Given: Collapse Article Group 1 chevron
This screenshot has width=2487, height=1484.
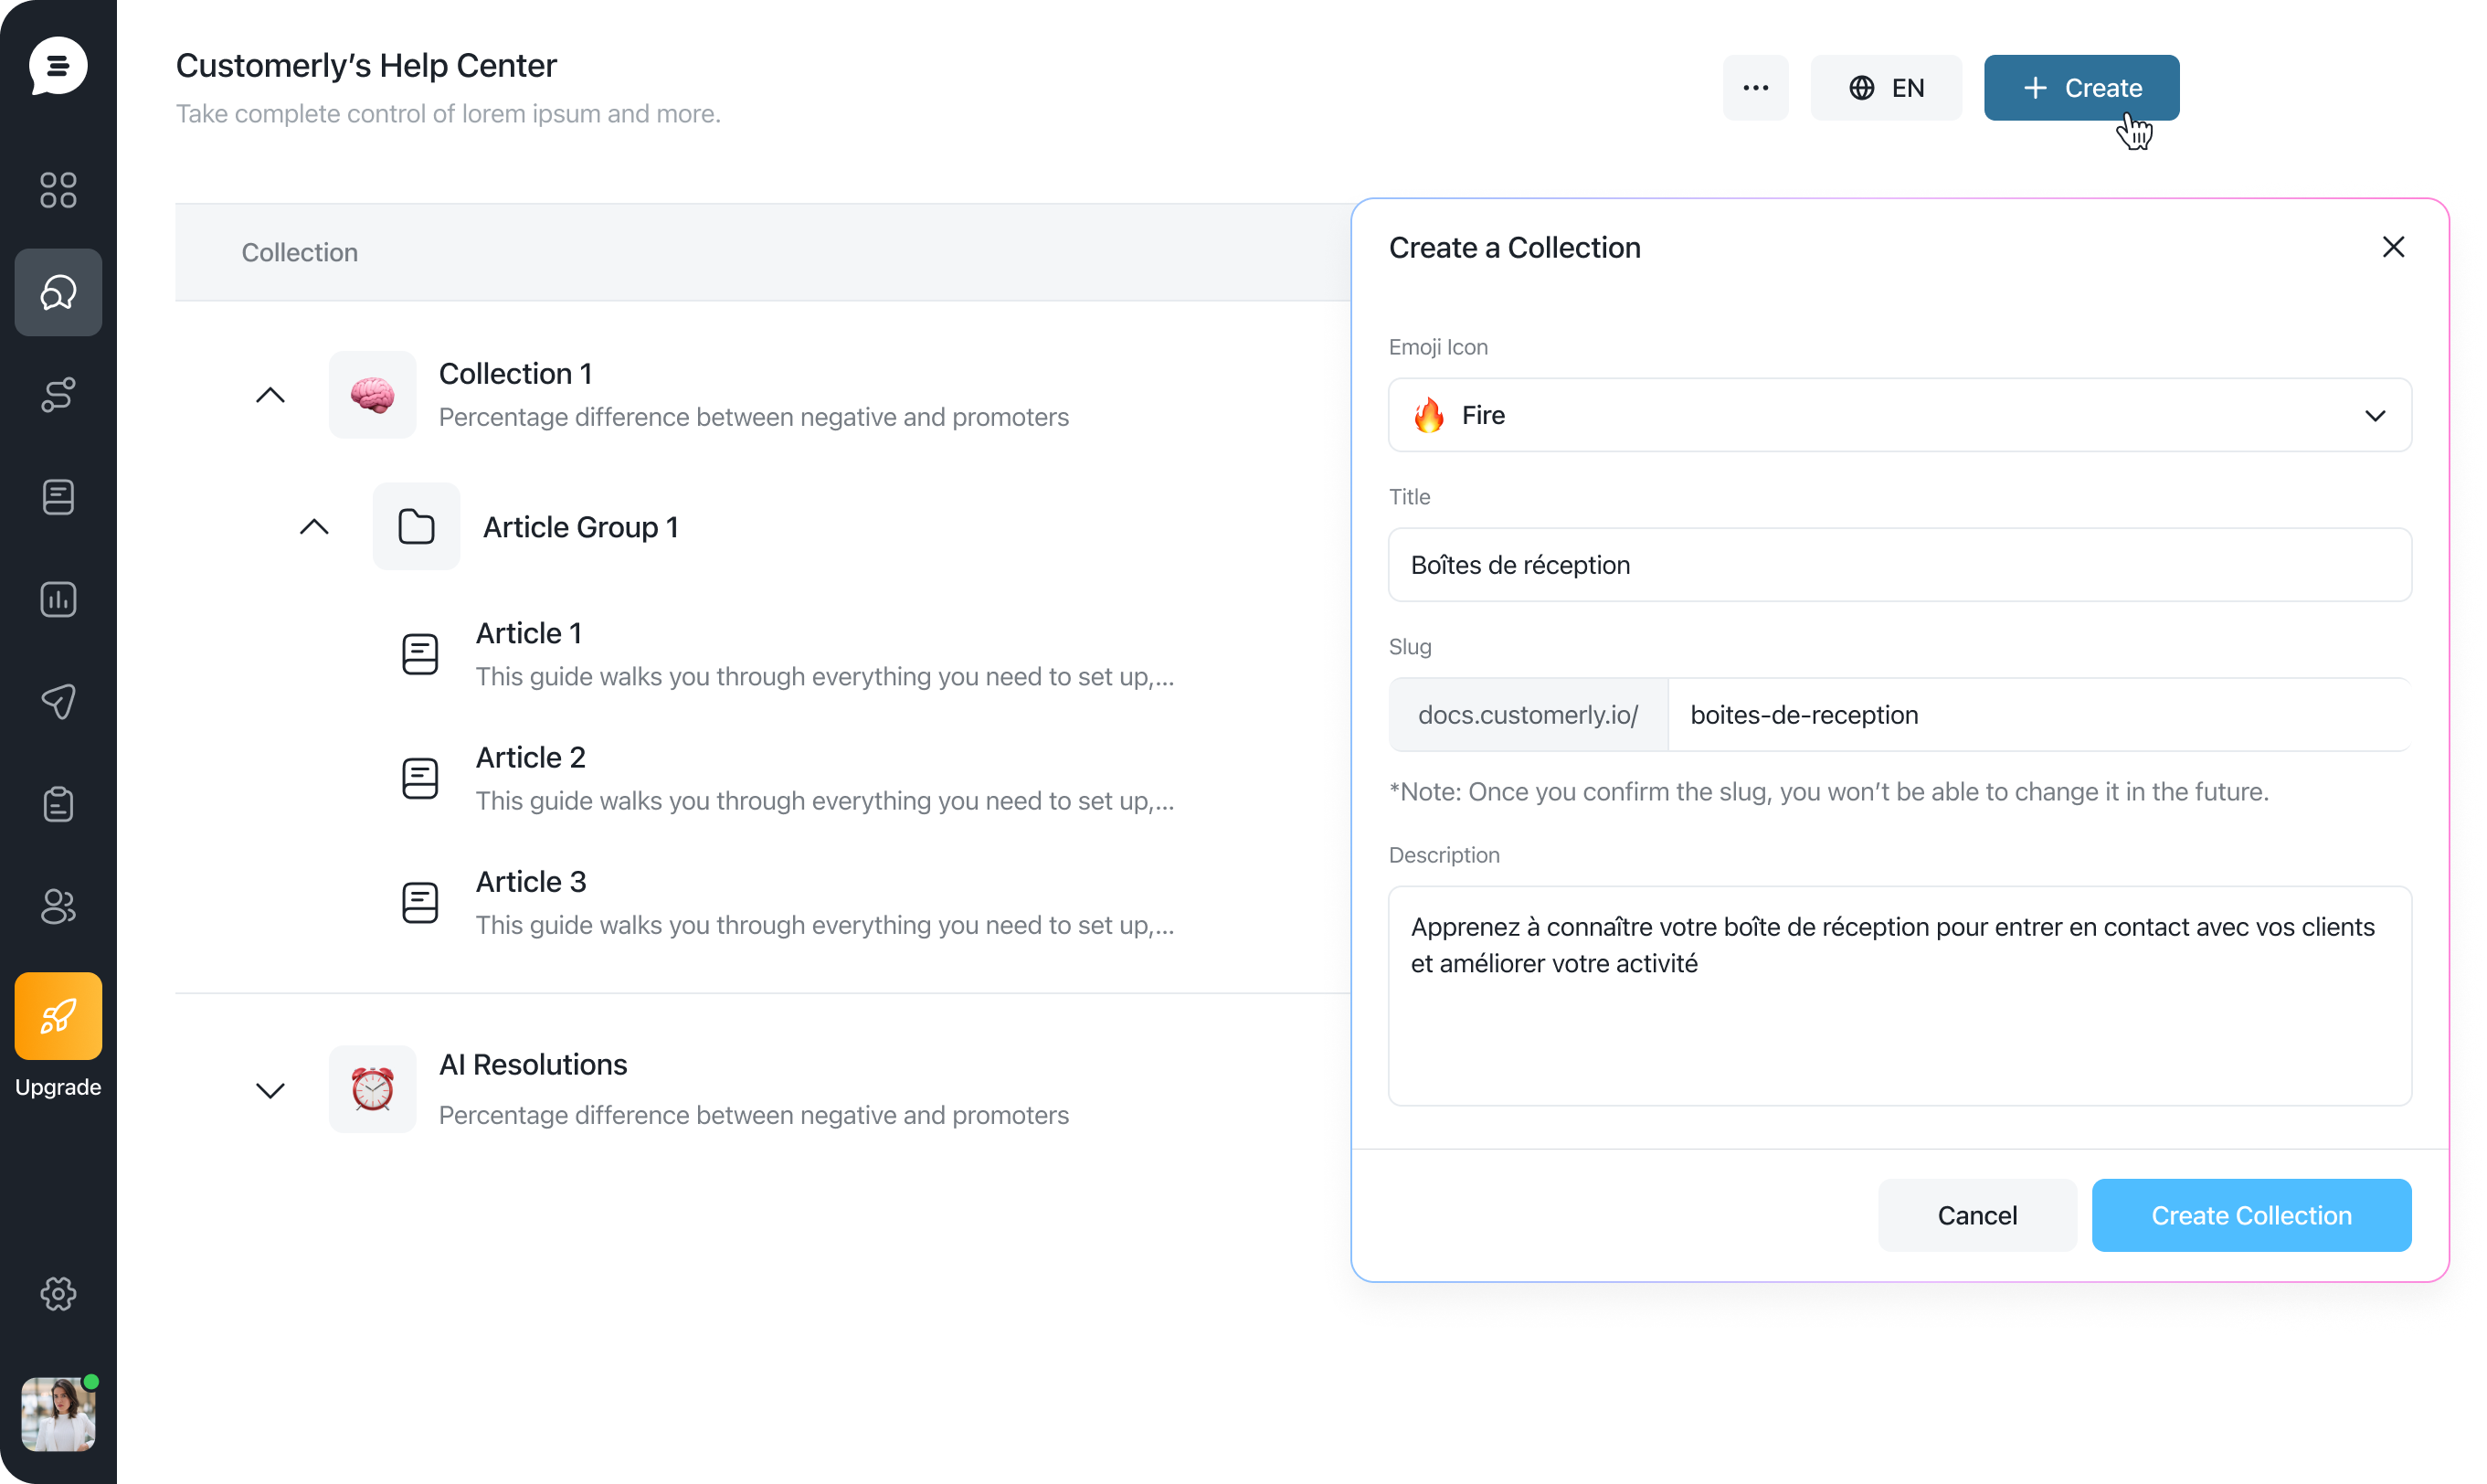Looking at the screenshot, I should point(314,527).
